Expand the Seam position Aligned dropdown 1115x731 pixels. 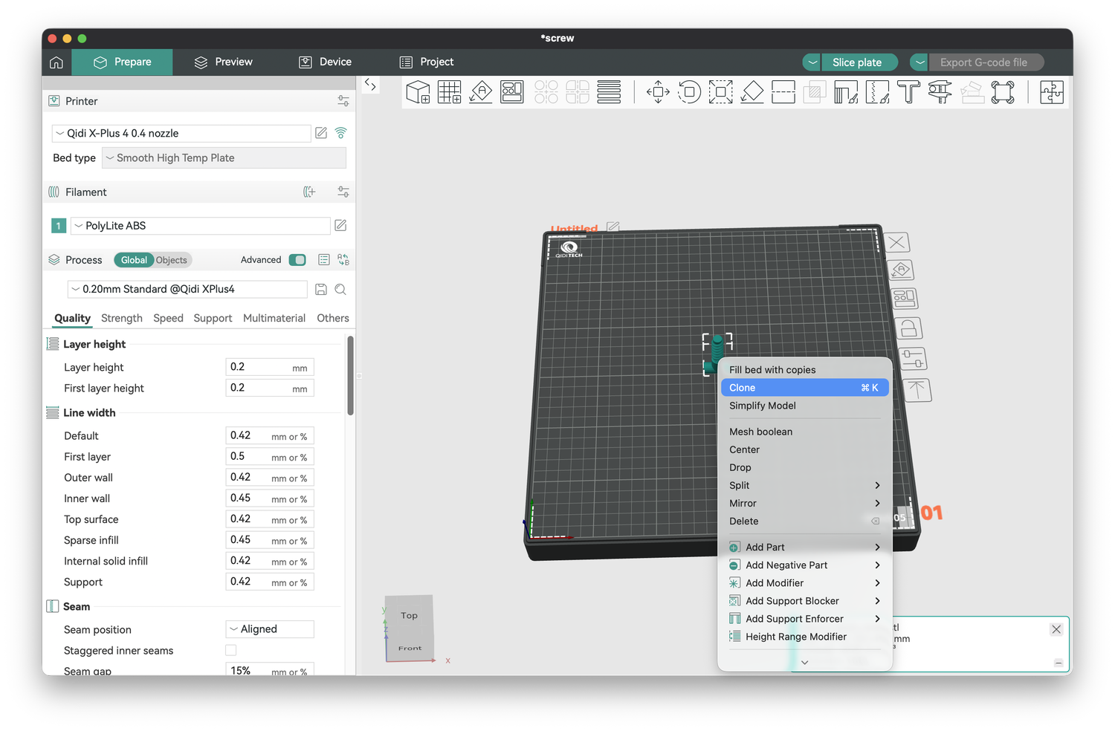tap(270, 629)
